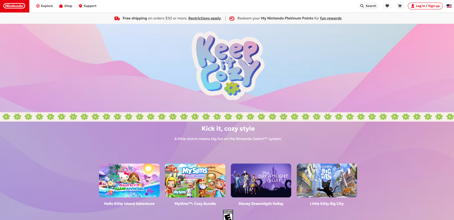Click the Log in / Sign up button
454x220 pixels.
coord(425,6)
